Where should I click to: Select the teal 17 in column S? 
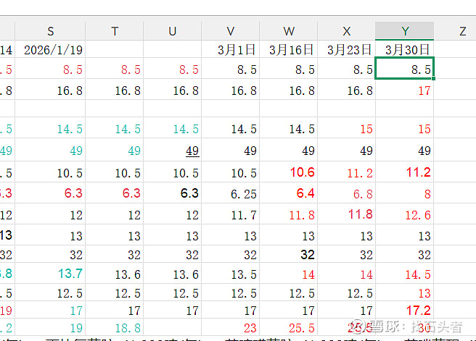tap(50, 310)
